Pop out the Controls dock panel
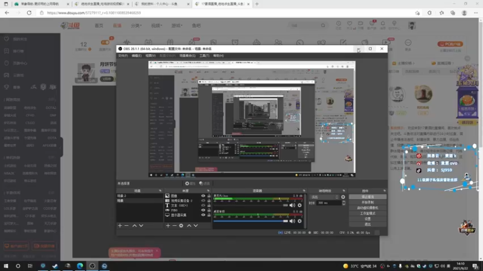Image resolution: width=483 pixels, height=271 pixels. point(384,191)
